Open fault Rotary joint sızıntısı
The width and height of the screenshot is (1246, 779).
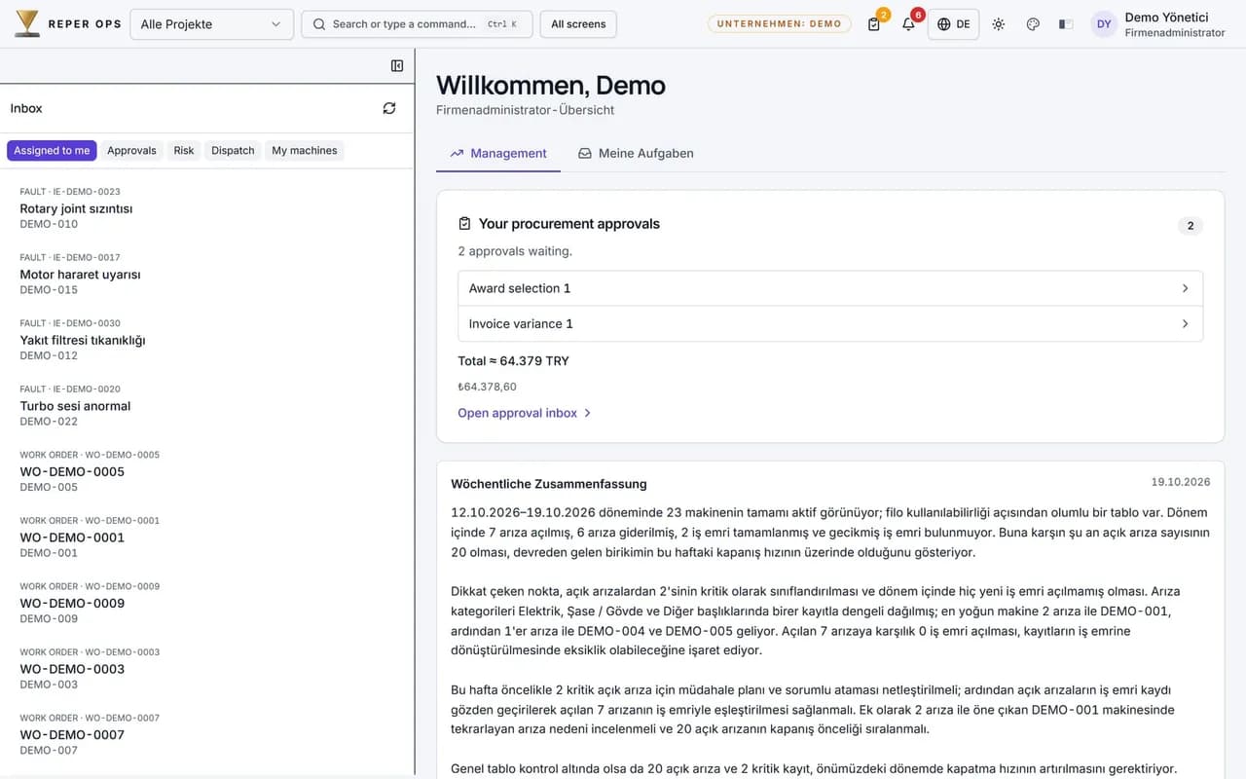207,207
